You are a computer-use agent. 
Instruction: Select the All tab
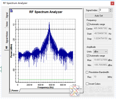point(7,47)
